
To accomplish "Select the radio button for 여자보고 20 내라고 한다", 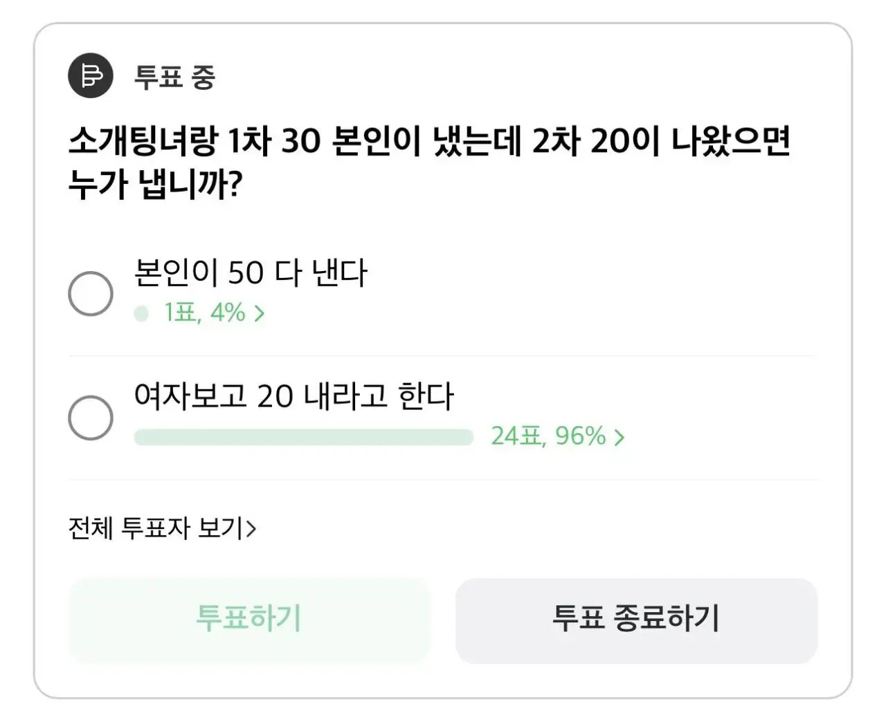I will (x=90, y=417).
